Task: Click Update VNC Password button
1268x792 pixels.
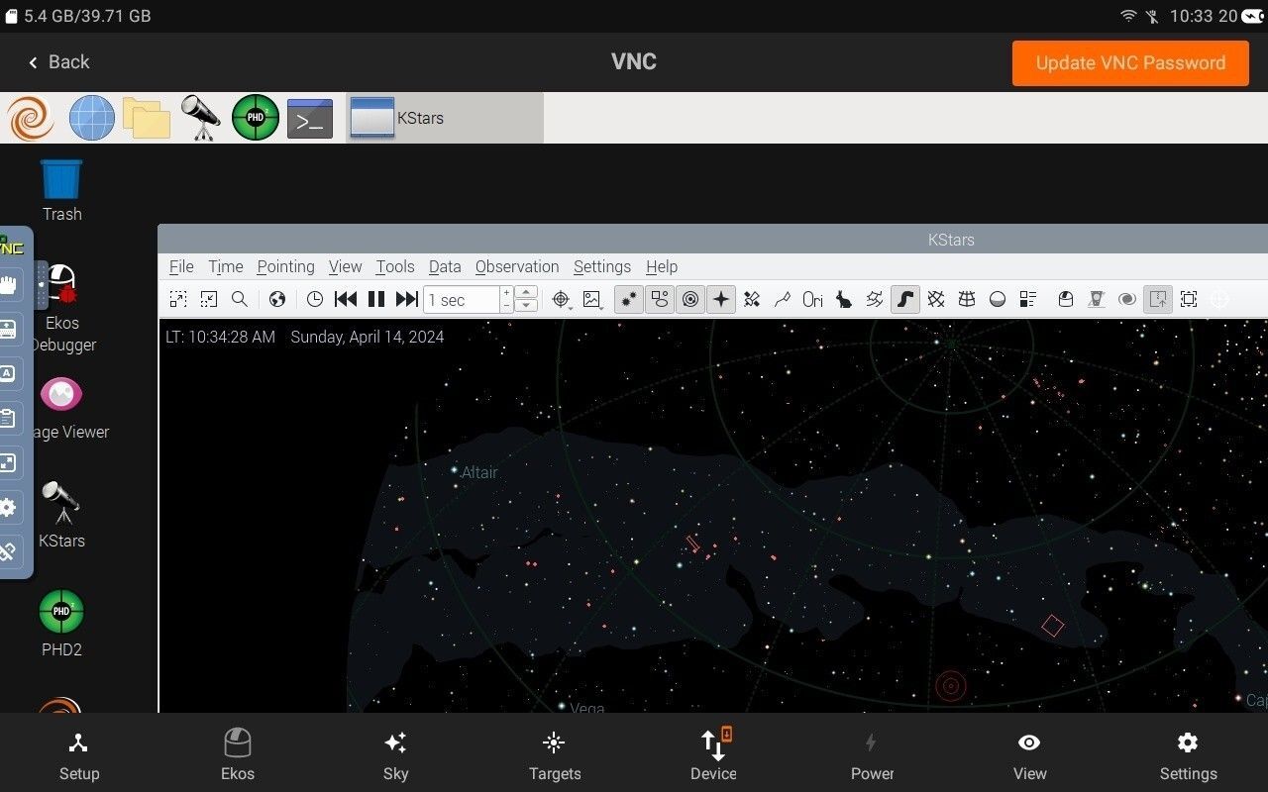Action: pos(1130,62)
